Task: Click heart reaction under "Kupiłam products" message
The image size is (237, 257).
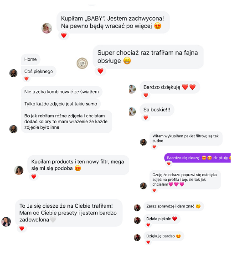Action: 34,177
